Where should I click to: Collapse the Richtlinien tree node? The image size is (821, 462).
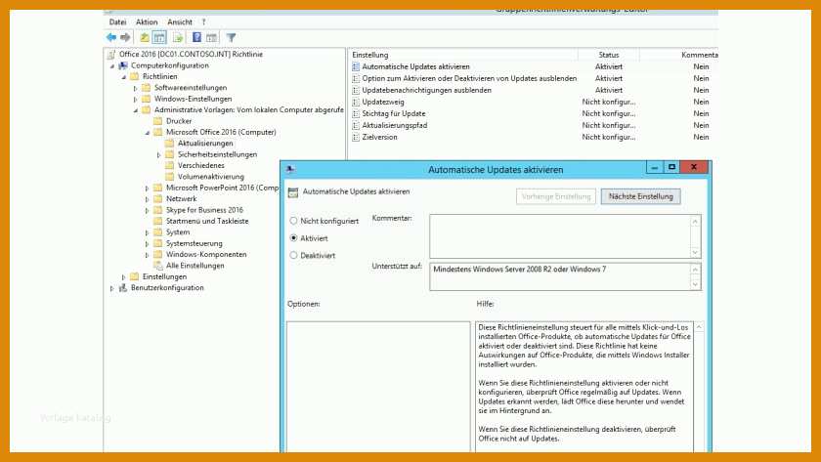tap(124, 77)
